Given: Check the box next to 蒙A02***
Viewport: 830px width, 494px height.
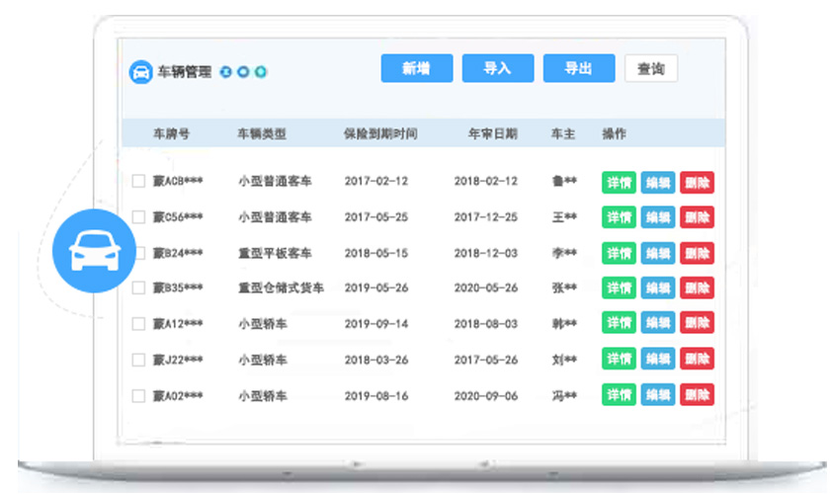Looking at the screenshot, I should click(138, 395).
